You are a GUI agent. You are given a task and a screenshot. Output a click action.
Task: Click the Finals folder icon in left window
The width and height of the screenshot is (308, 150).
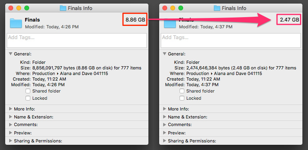pyautogui.click(x=16, y=23)
